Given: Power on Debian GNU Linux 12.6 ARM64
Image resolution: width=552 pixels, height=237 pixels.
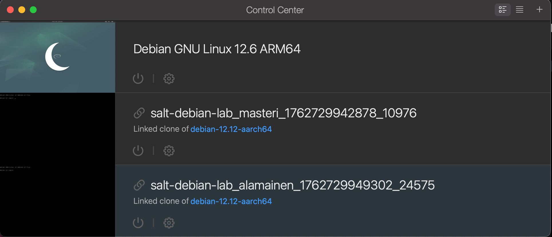Looking at the screenshot, I should (138, 78).
